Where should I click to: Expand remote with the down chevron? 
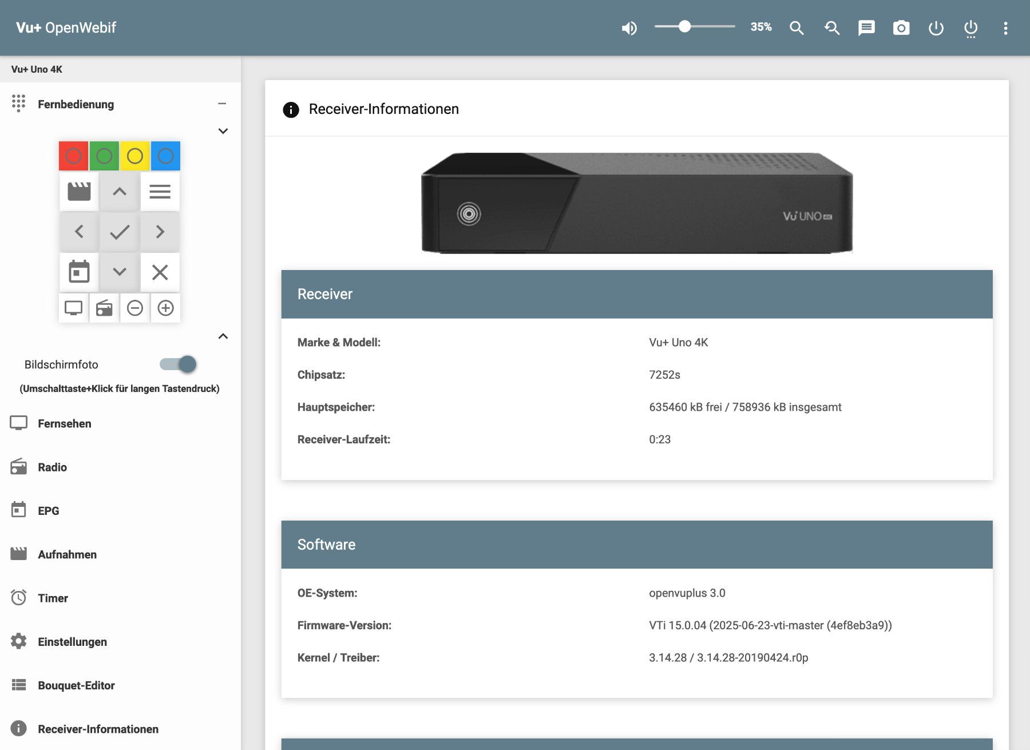tap(223, 131)
